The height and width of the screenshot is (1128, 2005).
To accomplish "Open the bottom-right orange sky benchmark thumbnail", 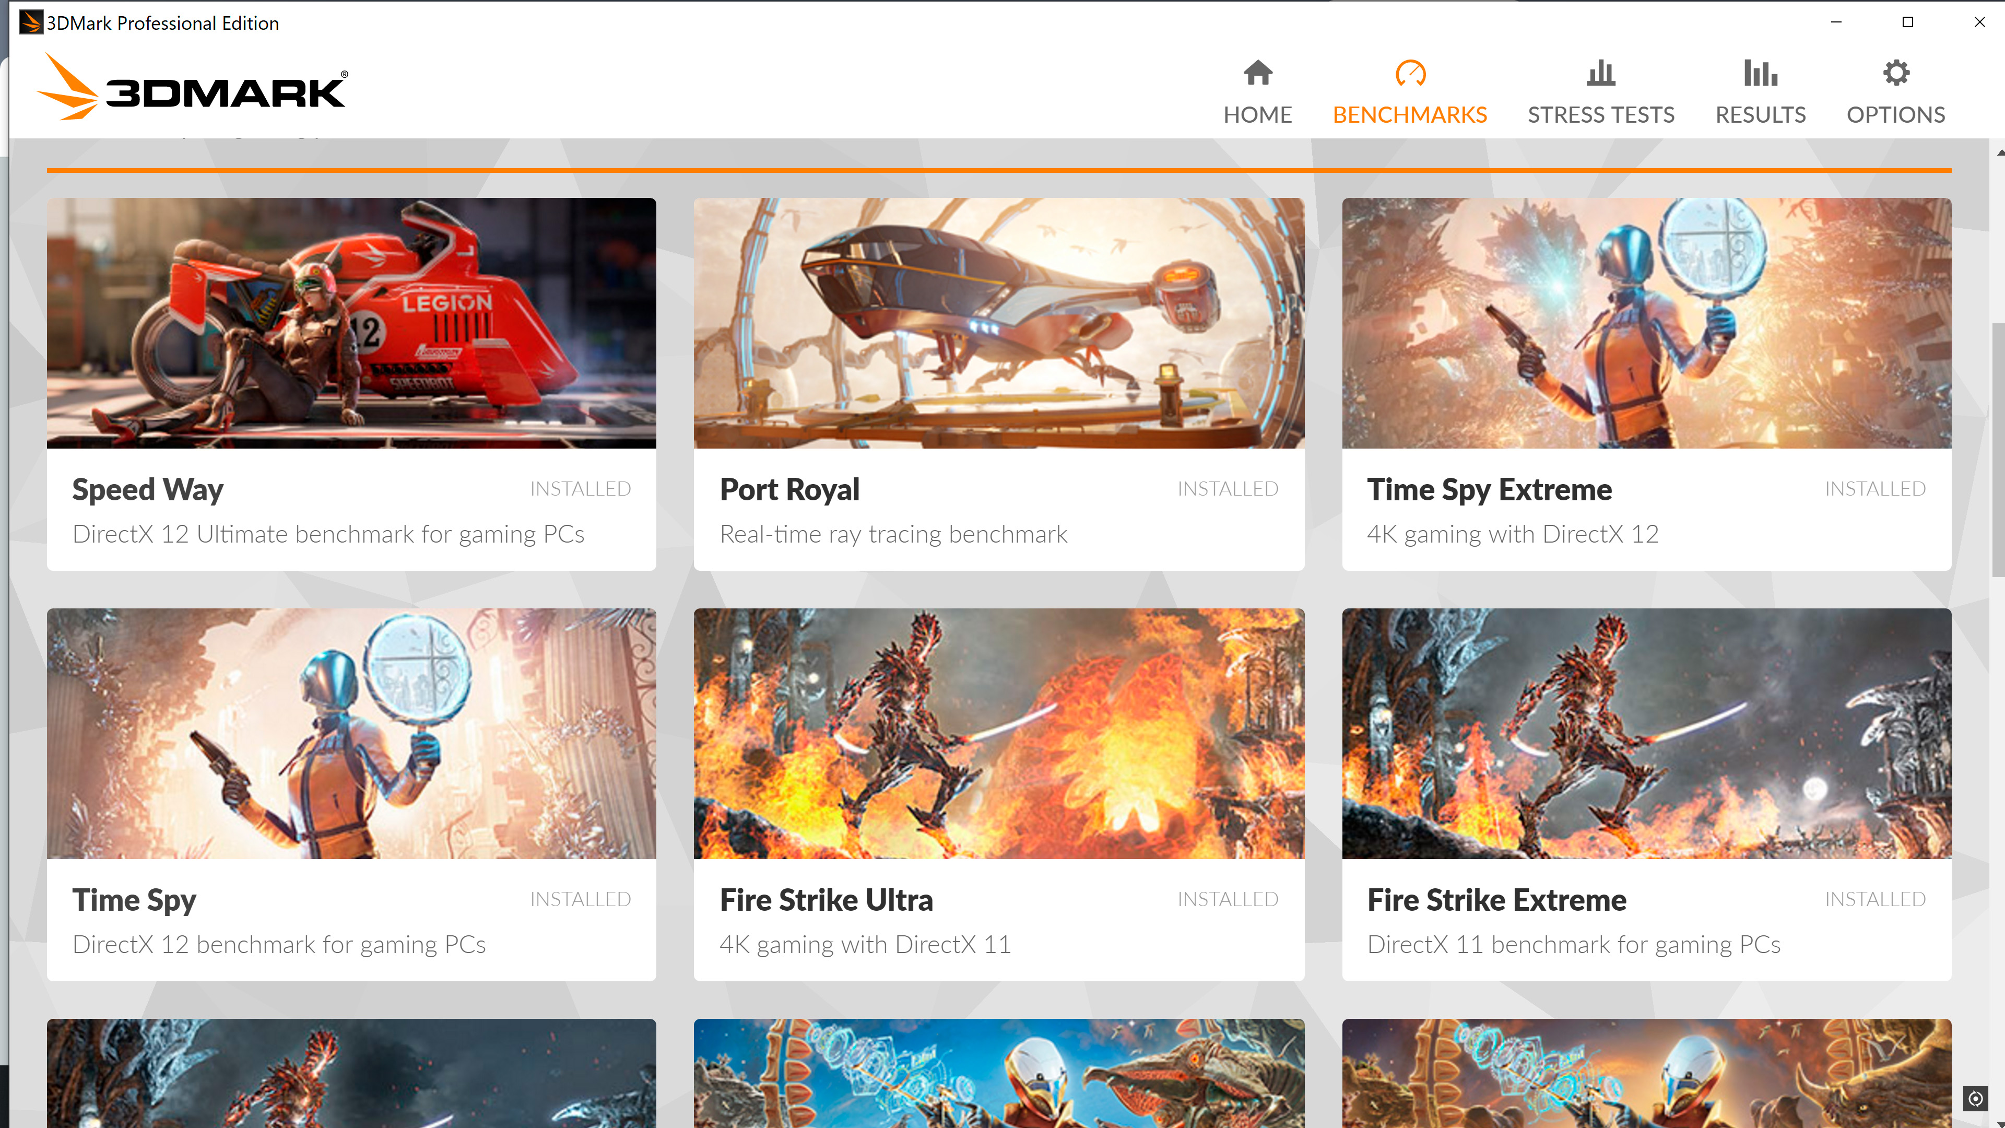I will (1646, 1074).
